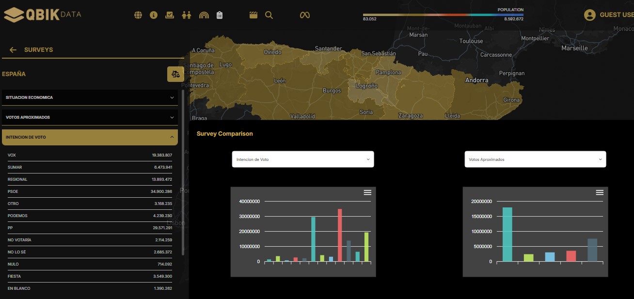Image resolution: width=634 pixels, height=299 pixels.
Task: Expand the Votos Aproximados section
Action: (x=90, y=117)
